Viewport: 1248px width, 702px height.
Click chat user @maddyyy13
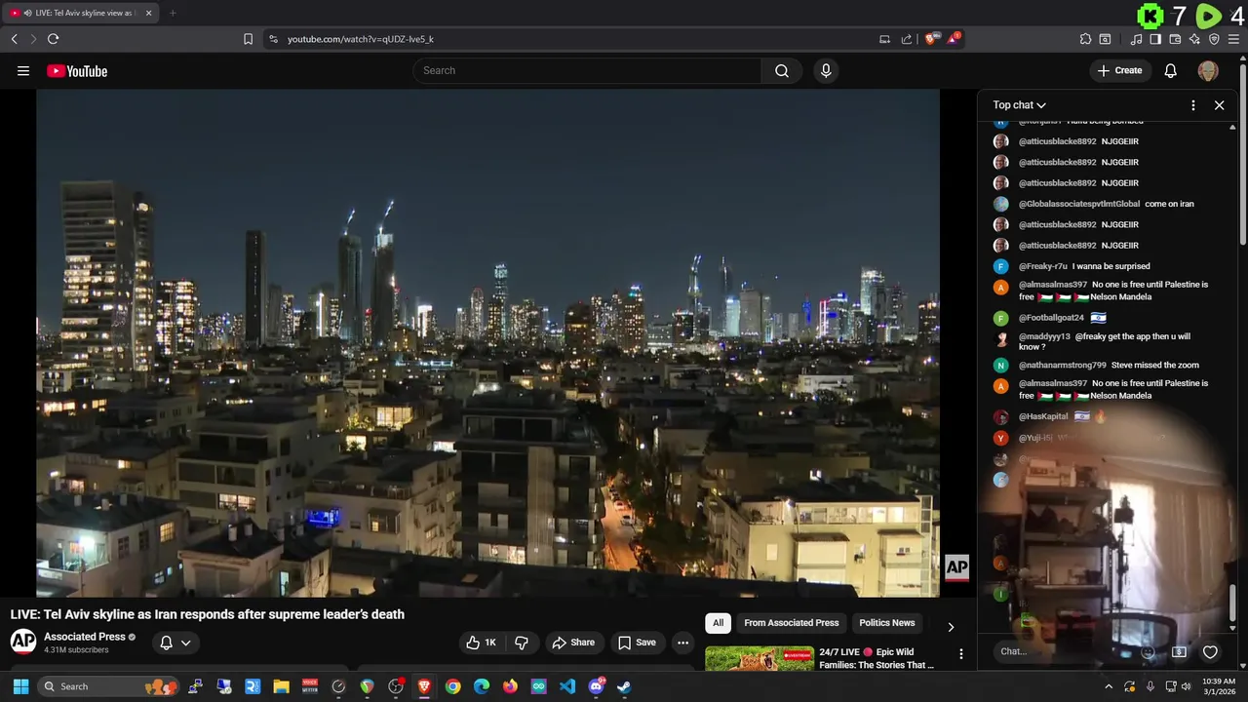point(1044,336)
